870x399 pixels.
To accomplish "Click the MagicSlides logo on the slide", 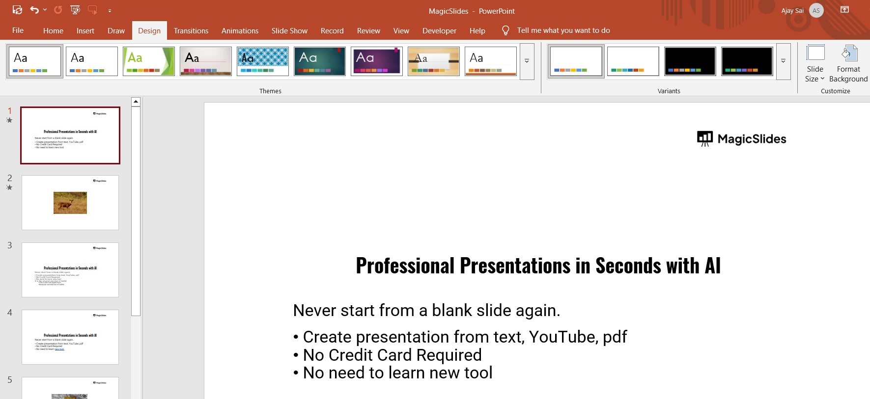I will [742, 139].
